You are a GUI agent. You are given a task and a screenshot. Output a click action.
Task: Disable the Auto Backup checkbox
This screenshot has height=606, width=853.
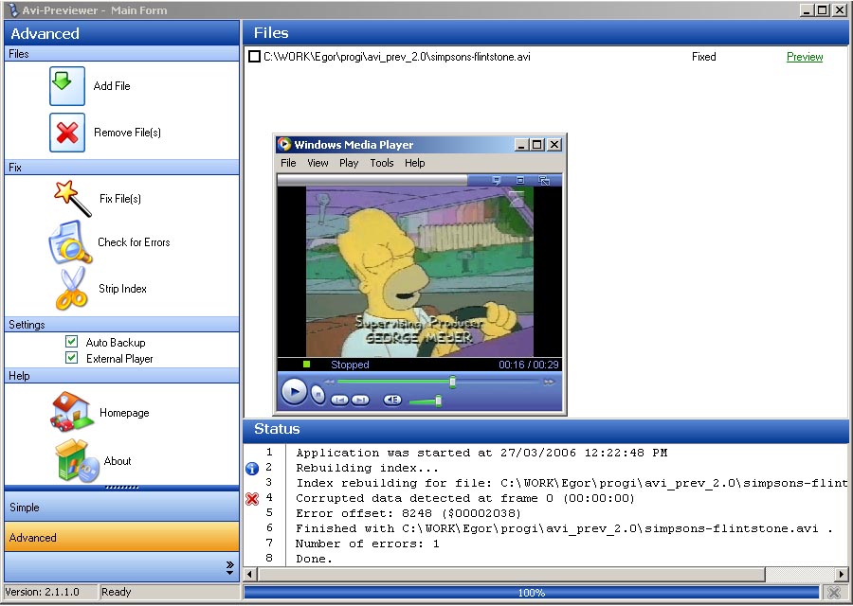pyautogui.click(x=71, y=342)
